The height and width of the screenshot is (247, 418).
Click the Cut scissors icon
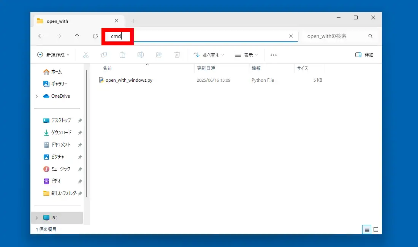coord(85,55)
